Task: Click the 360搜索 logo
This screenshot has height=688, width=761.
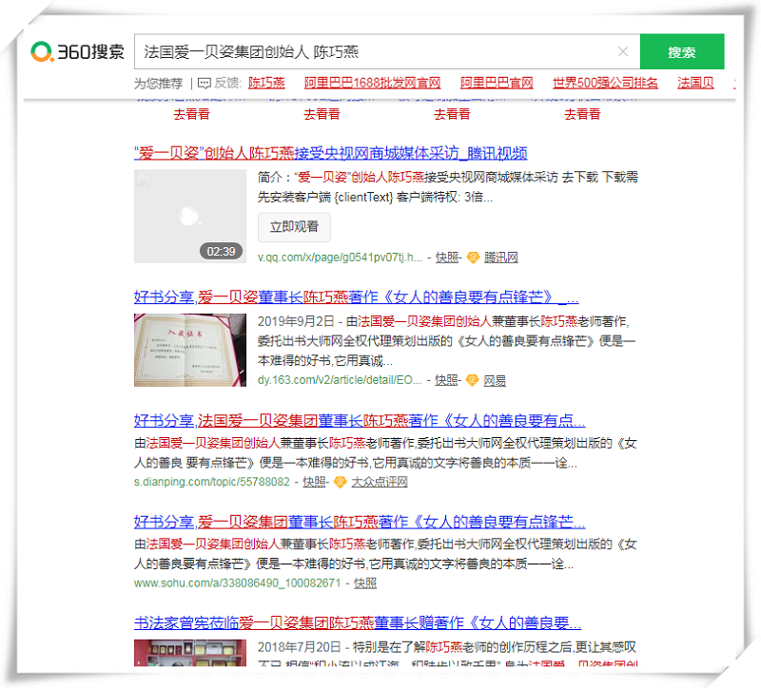Action: click(77, 52)
